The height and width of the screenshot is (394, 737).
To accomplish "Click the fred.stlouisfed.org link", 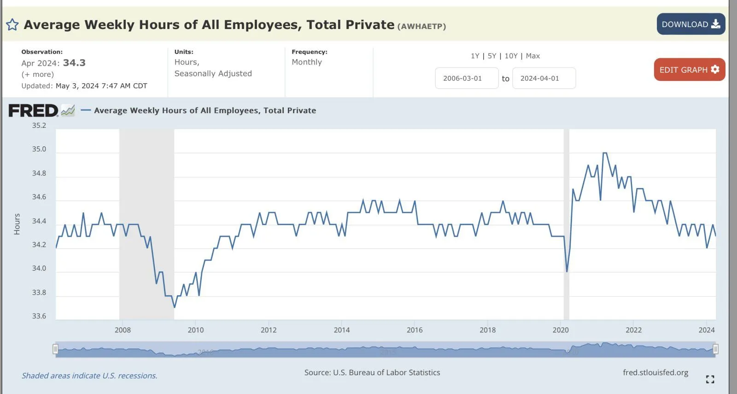I will coord(655,372).
